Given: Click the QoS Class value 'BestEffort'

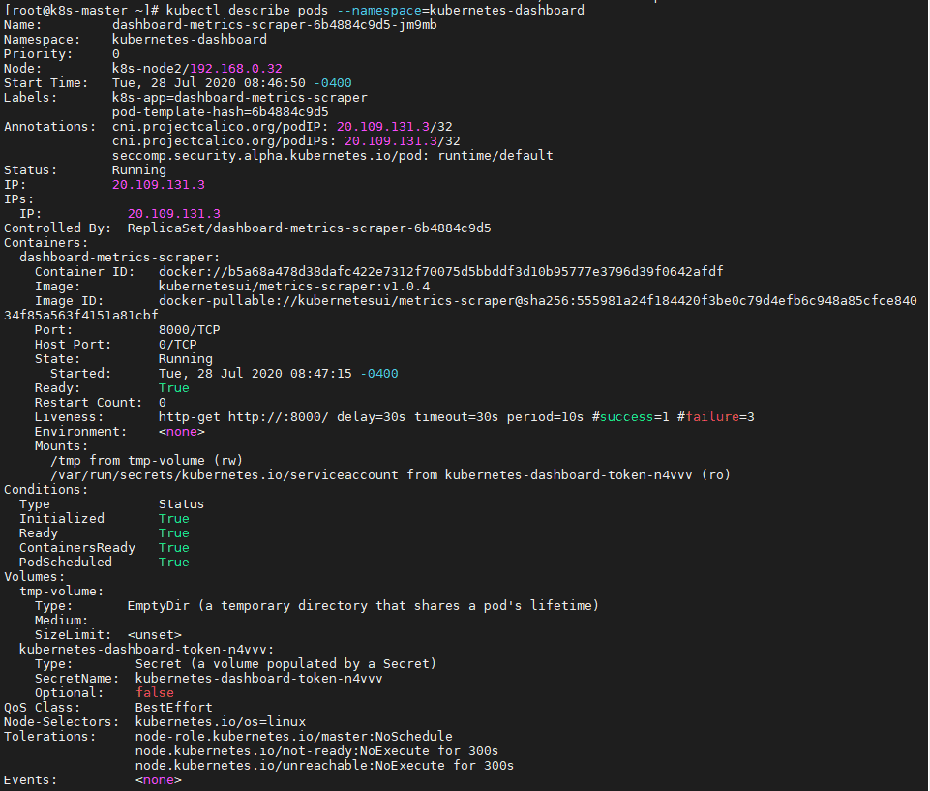Looking at the screenshot, I should tap(174, 708).
